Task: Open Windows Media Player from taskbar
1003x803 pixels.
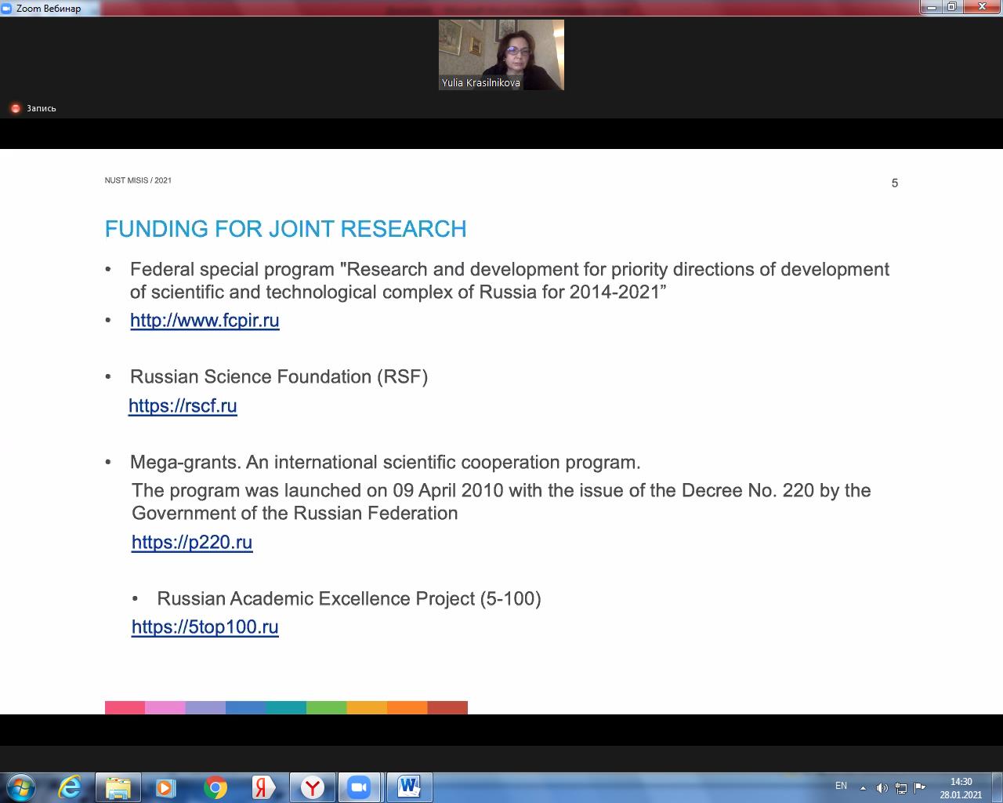Action: click(165, 787)
